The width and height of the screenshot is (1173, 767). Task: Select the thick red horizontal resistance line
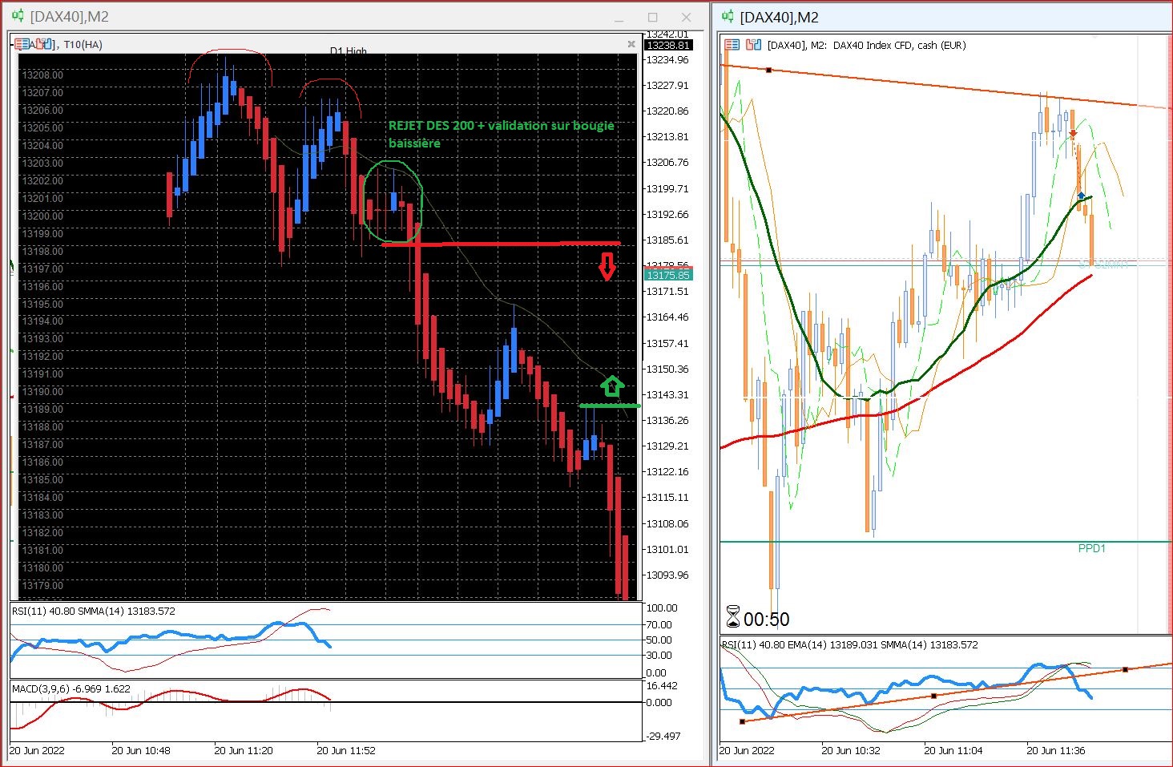click(501, 244)
